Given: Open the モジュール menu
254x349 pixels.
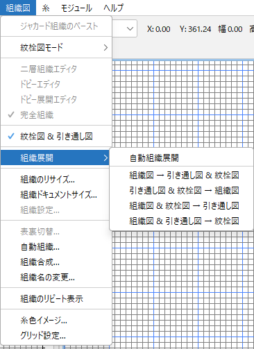Looking at the screenshot, I should (76, 8).
